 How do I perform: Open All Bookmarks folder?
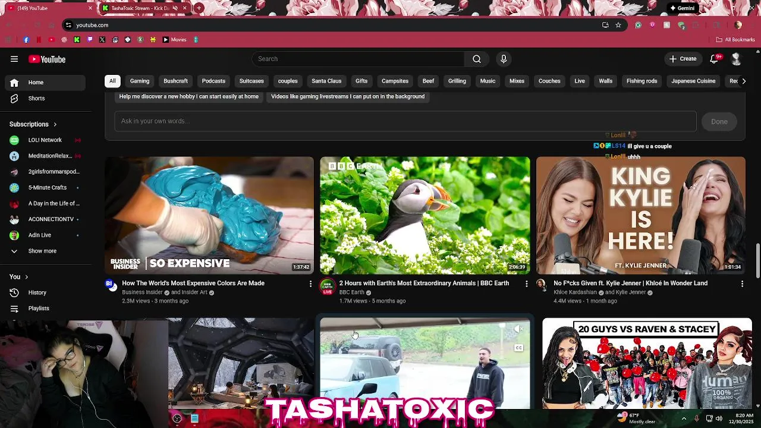click(x=735, y=40)
